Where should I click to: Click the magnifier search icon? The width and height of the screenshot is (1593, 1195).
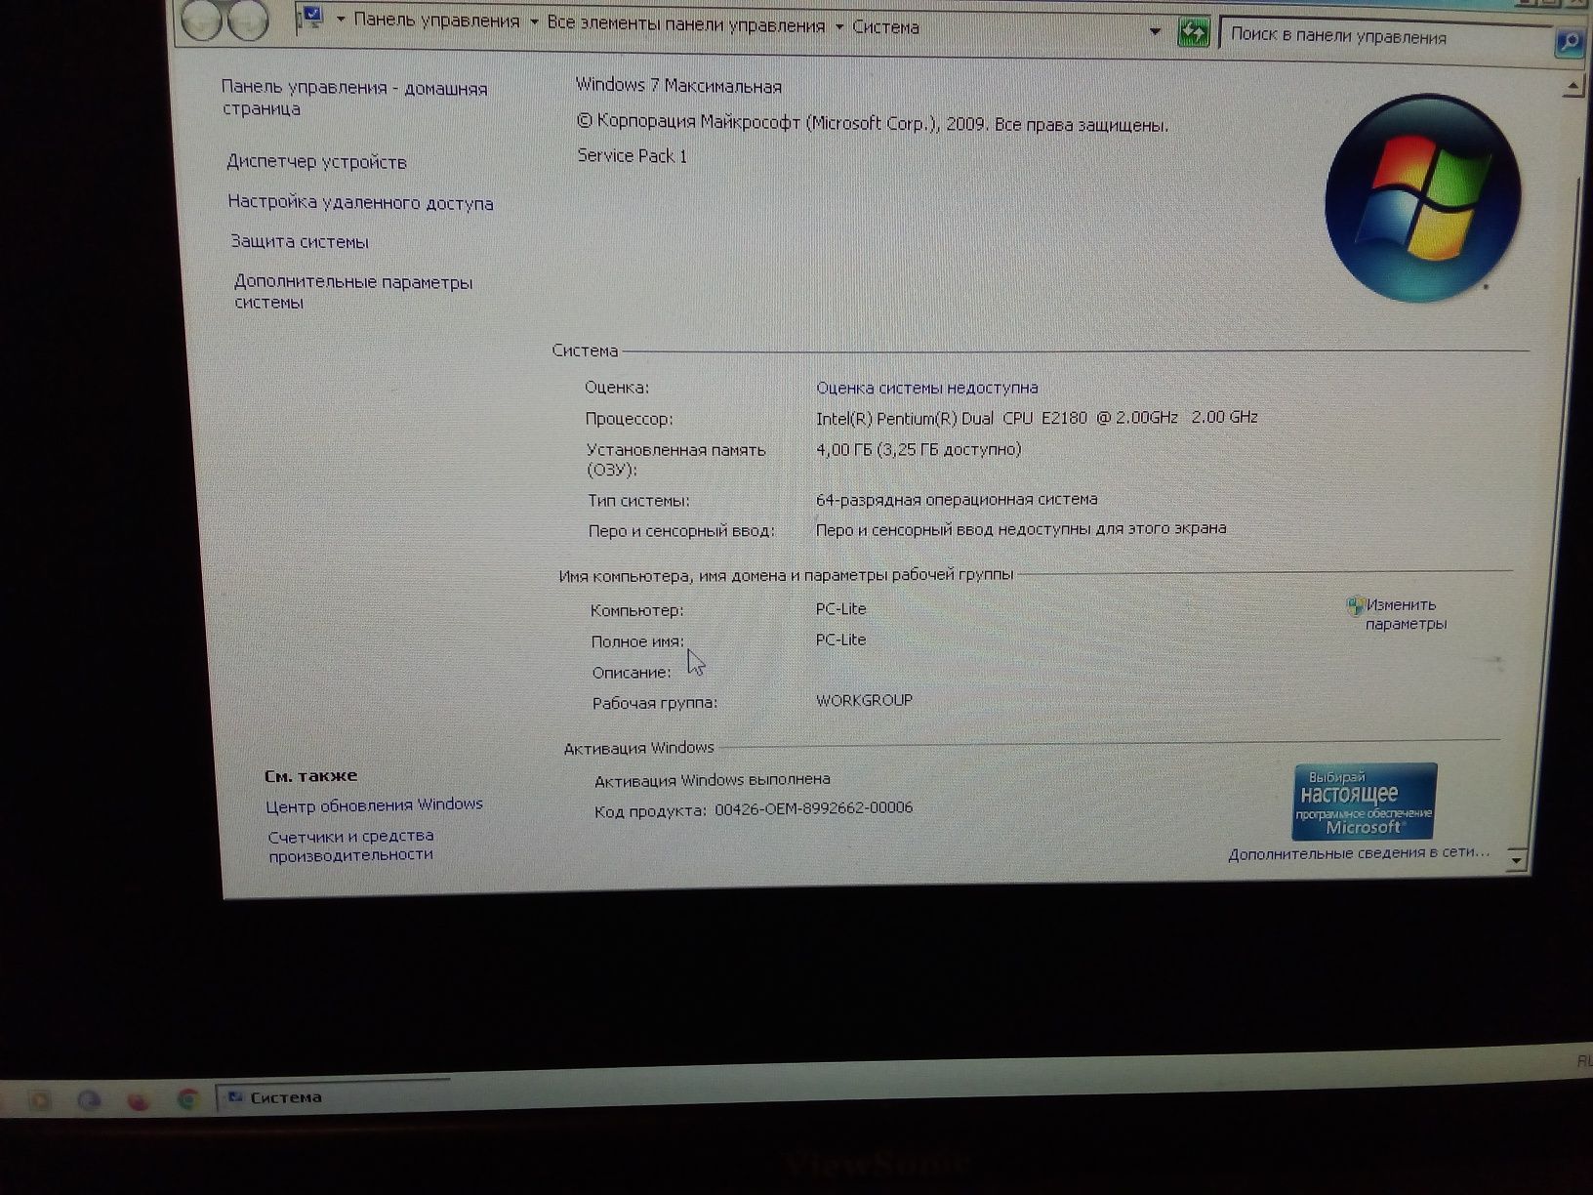coord(1568,42)
